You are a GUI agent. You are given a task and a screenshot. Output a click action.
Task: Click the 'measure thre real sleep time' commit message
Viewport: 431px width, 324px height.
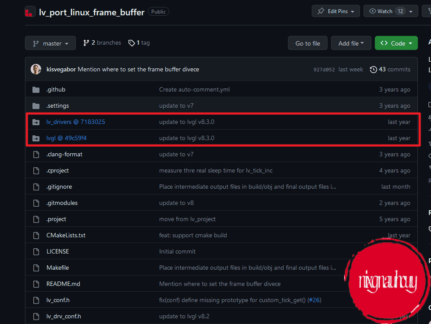[x=216, y=170]
